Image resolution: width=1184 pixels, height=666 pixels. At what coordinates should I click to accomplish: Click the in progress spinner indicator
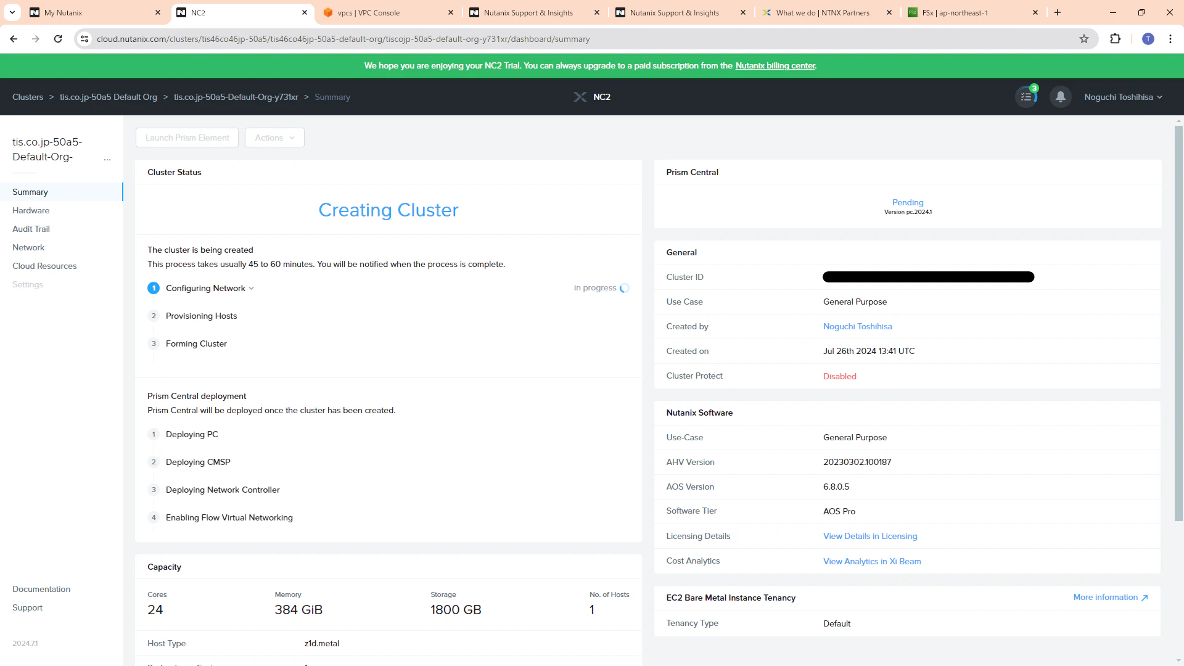coord(624,288)
